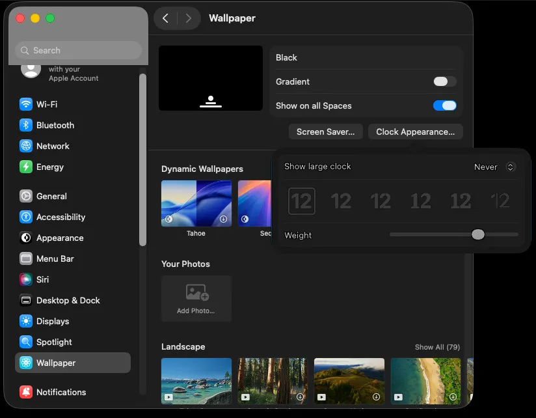Click the Screen Saver... button
The height and width of the screenshot is (418, 536).
point(325,132)
